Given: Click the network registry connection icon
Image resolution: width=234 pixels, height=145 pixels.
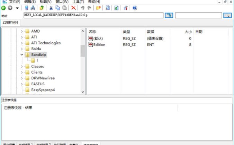Looking at the screenshot, I should point(33,8).
